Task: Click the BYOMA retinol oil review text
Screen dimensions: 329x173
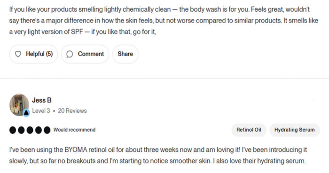Action: (x=158, y=155)
